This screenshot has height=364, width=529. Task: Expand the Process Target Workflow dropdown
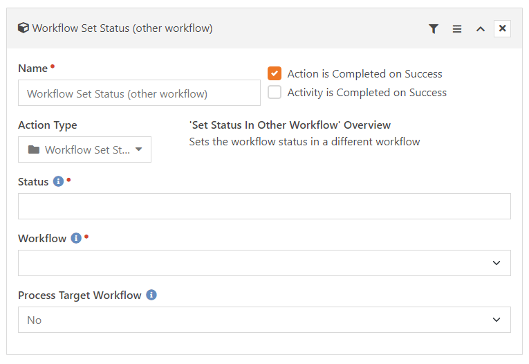click(264, 320)
